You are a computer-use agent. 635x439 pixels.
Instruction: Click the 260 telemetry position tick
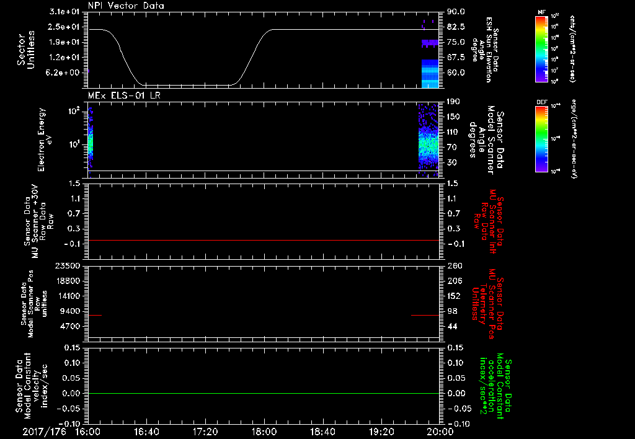(x=455, y=265)
